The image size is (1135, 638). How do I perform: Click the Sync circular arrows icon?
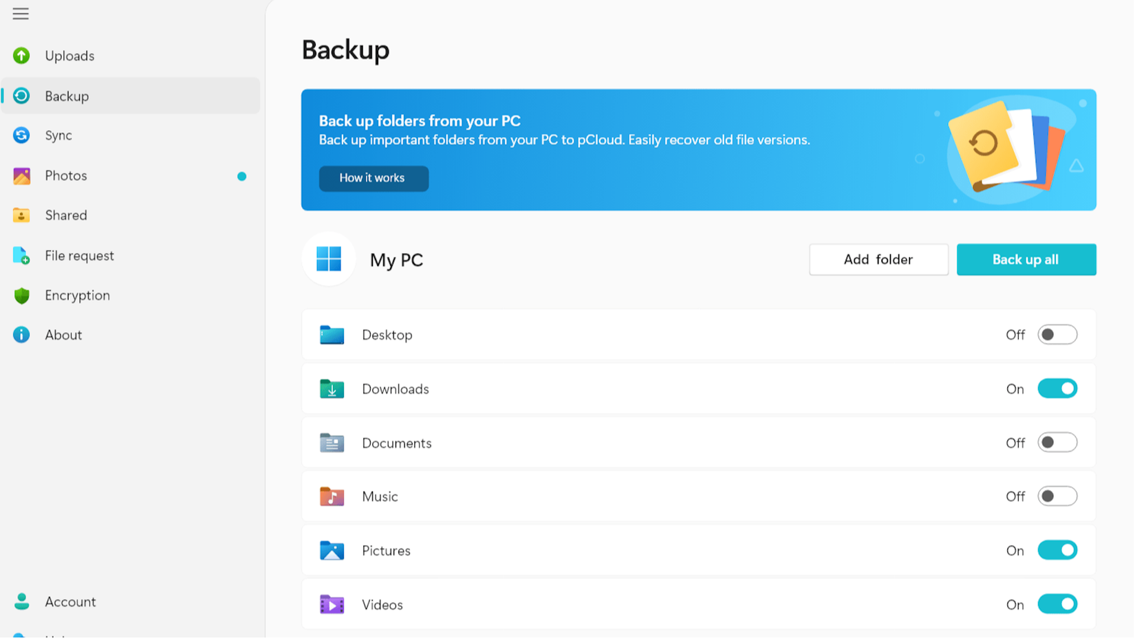(x=21, y=135)
